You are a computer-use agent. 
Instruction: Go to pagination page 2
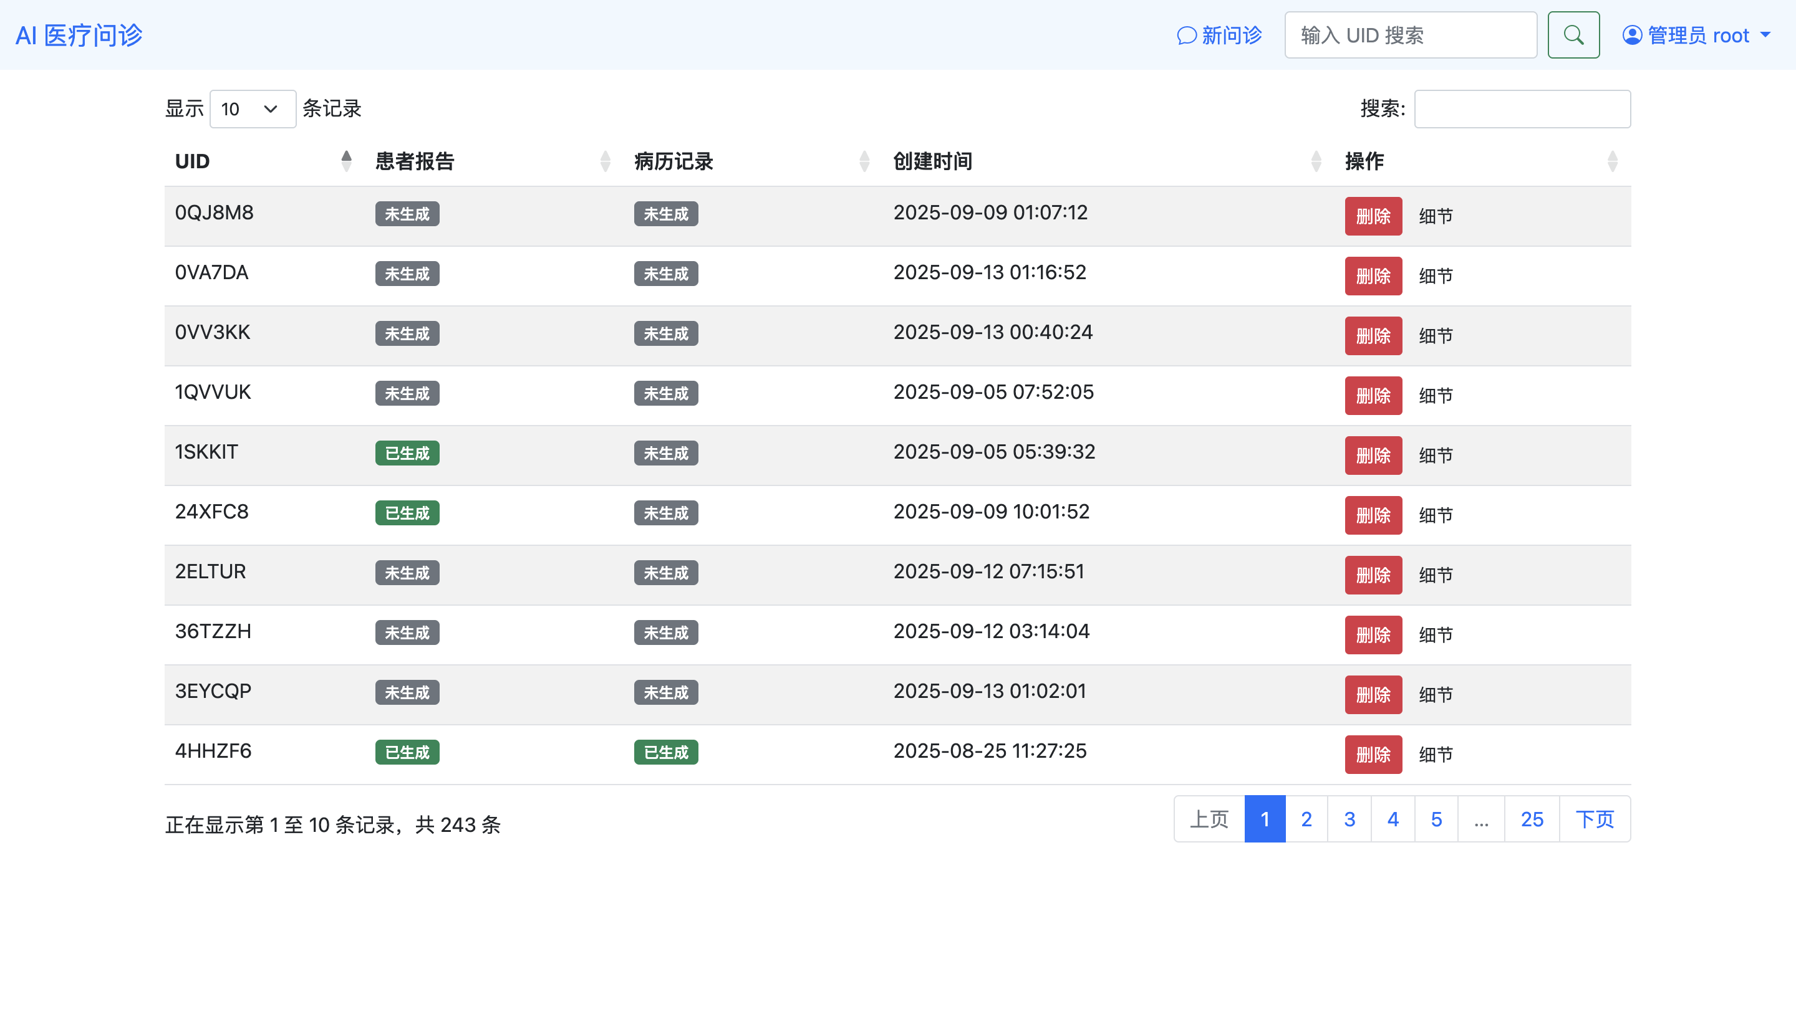(1306, 819)
